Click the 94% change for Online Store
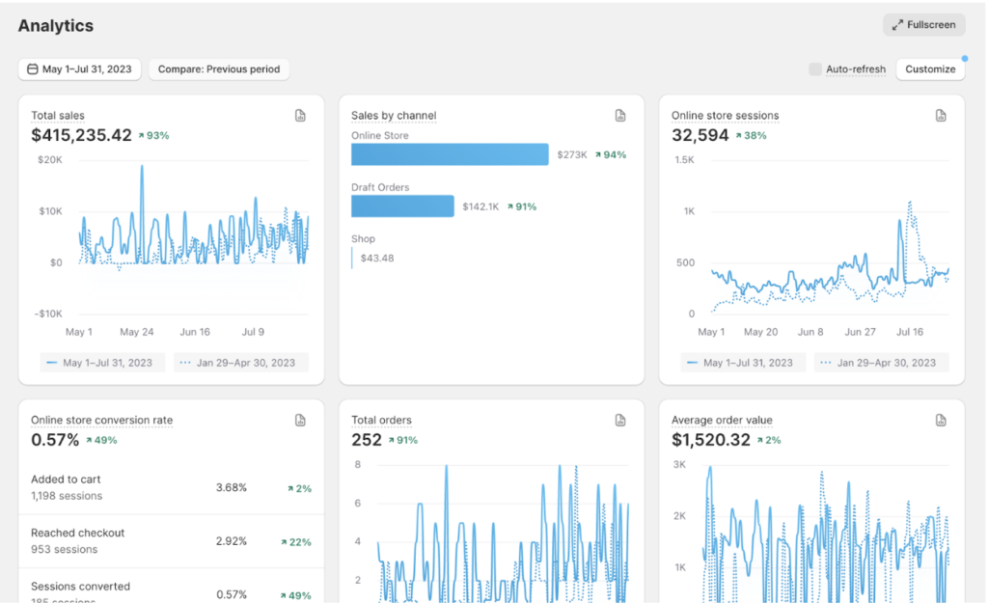The width and height of the screenshot is (988, 603). tap(611, 155)
